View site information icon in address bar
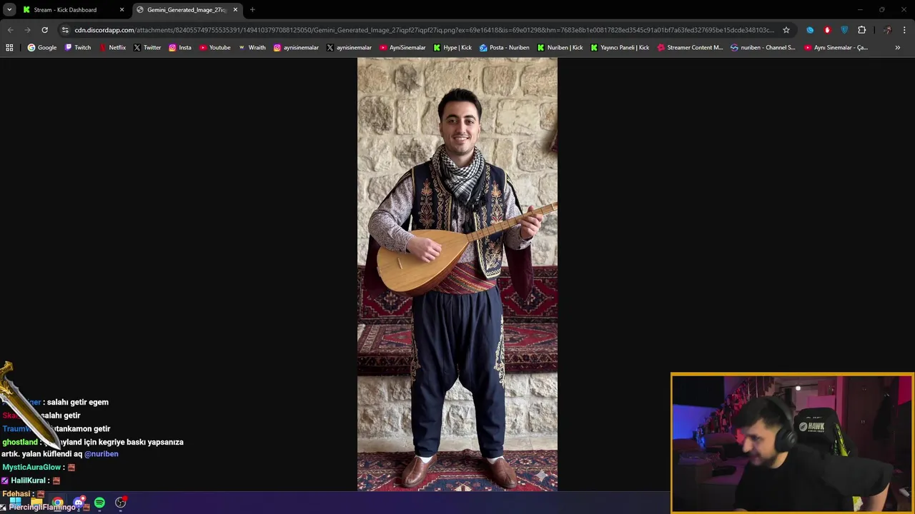Image resolution: width=915 pixels, height=514 pixels. (x=65, y=30)
